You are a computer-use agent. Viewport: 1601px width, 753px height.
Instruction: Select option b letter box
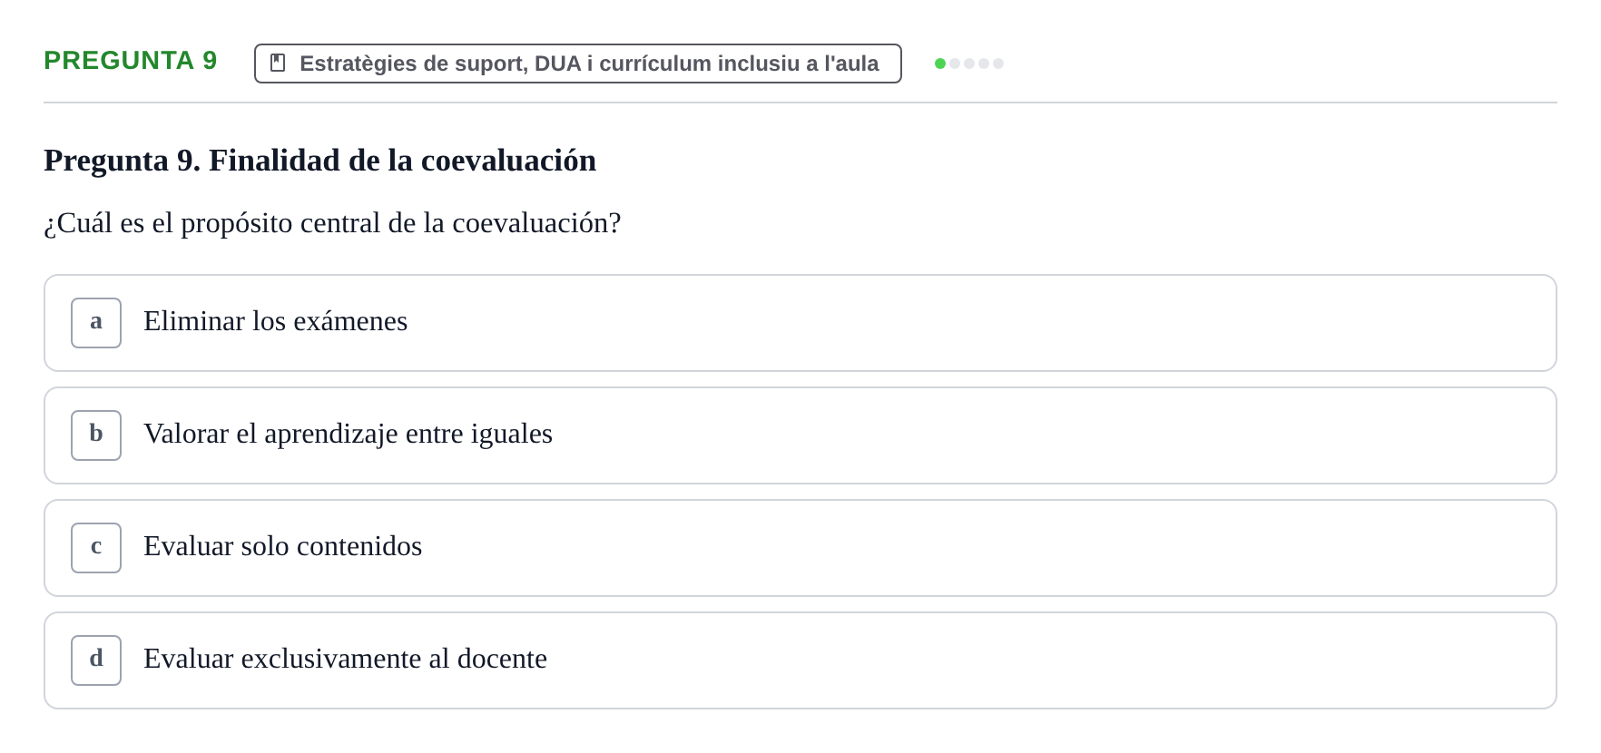96,435
